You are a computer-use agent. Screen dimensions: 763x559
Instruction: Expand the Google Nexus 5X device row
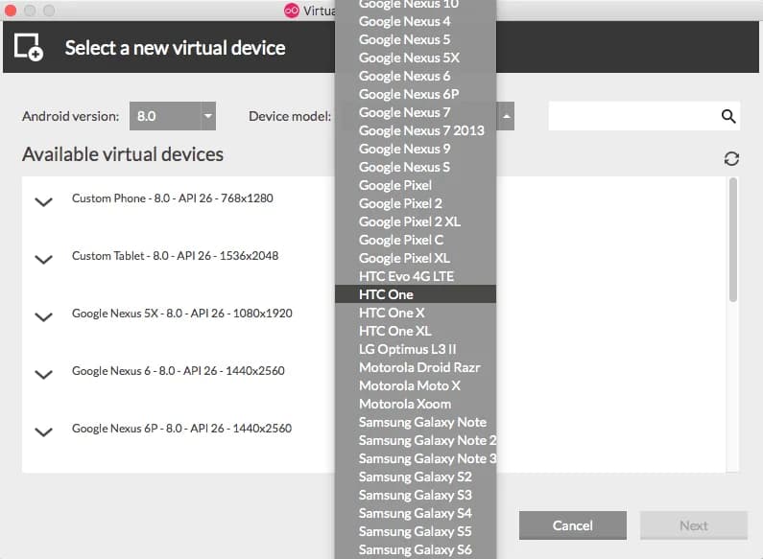click(44, 317)
